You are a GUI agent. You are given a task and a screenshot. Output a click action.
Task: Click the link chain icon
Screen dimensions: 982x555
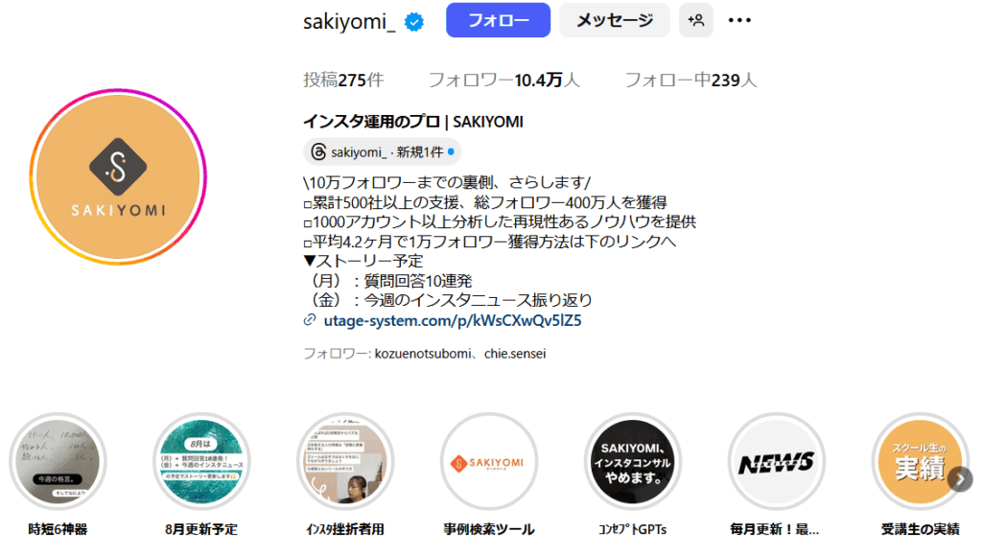(310, 320)
